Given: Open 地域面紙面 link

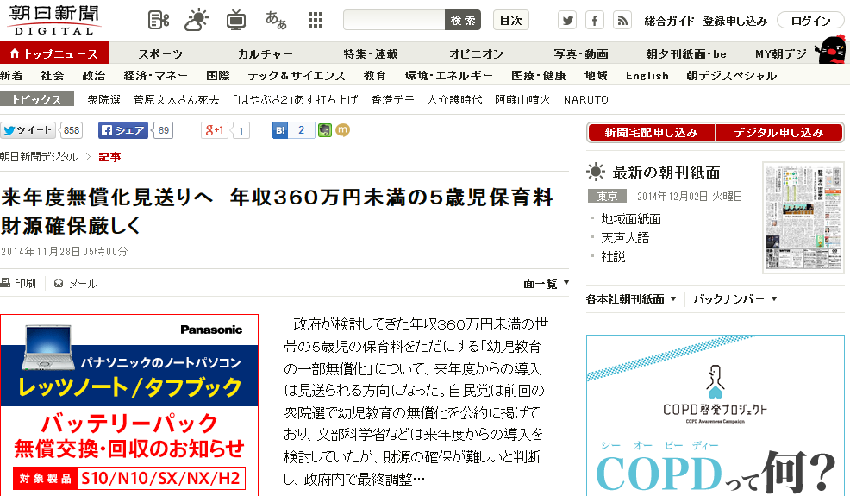Looking at the screenshot, I should click(631, 219).
